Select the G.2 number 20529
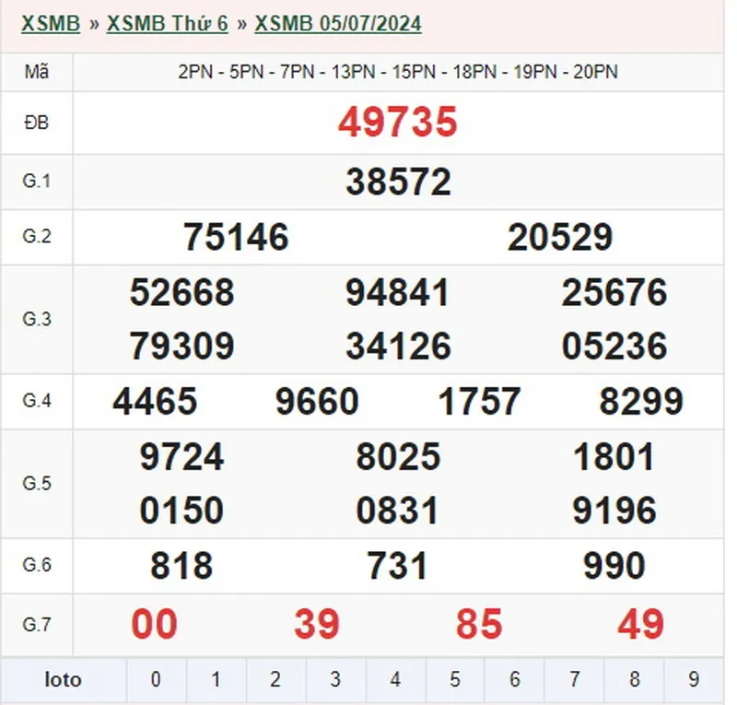Viewport: 737px width, 705px height. tap(560, 237)
